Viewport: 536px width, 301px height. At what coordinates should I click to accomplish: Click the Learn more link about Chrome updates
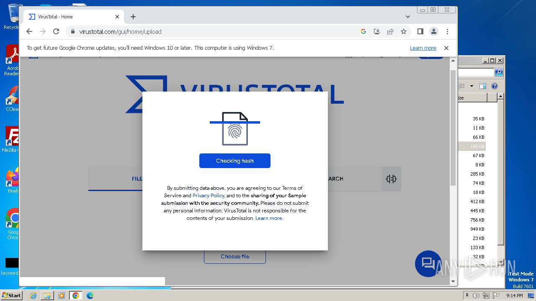point(423,48)
